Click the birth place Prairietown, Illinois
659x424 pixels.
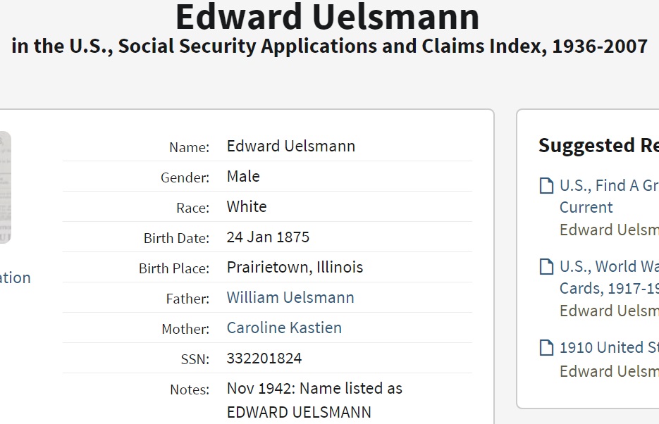click(x=295, y=267)
